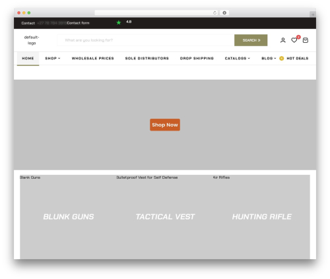The width and height of the screenshot is (330, 279).
Task: Open Wholesale Prices menu item
Action: [92, 58]
